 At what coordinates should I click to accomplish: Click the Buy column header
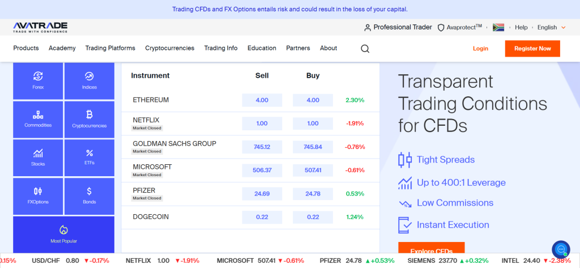(x=313, y=75)
